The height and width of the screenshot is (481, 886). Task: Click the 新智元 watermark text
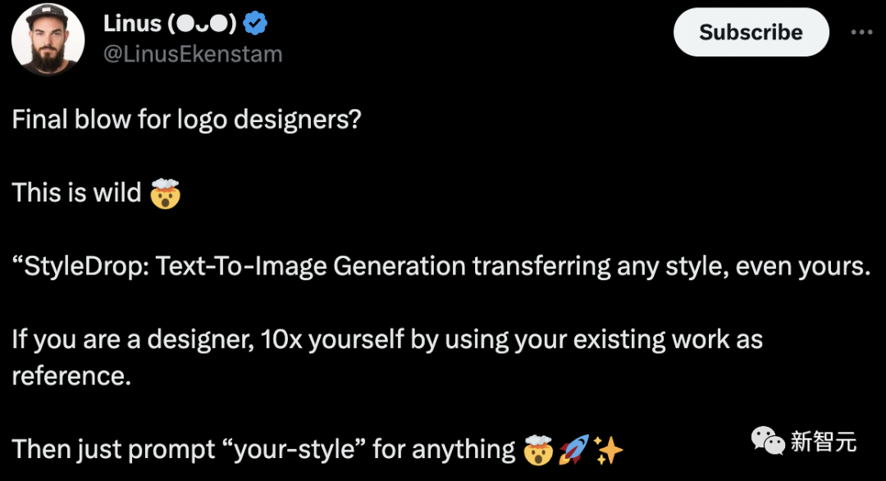tap(824, 443)
